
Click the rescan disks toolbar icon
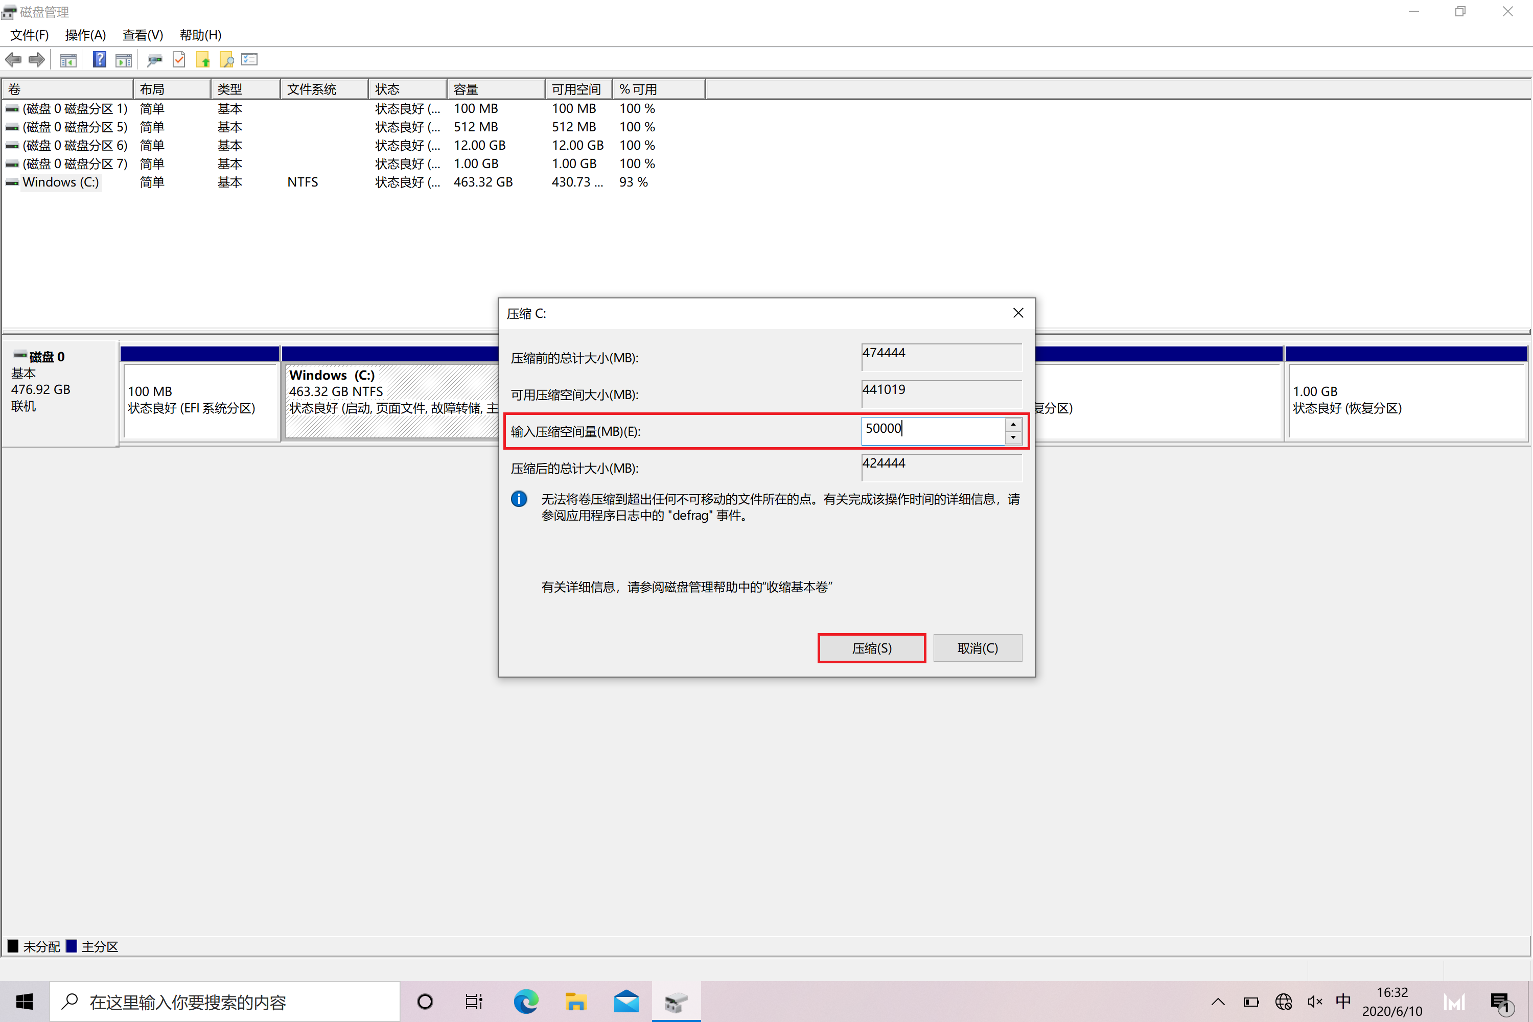(154, 60)
